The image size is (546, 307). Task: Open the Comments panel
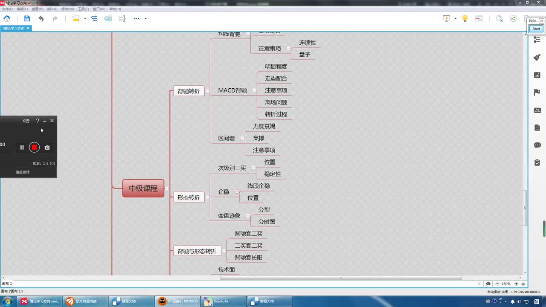537,145
